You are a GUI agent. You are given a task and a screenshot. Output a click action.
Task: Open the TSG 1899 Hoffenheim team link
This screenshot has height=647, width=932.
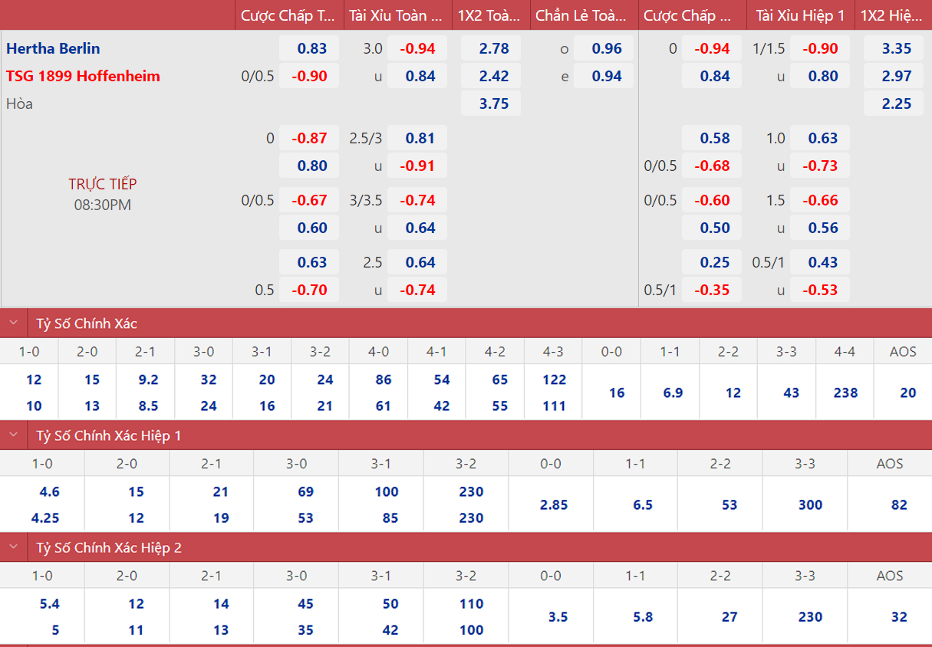click(83, 76)
